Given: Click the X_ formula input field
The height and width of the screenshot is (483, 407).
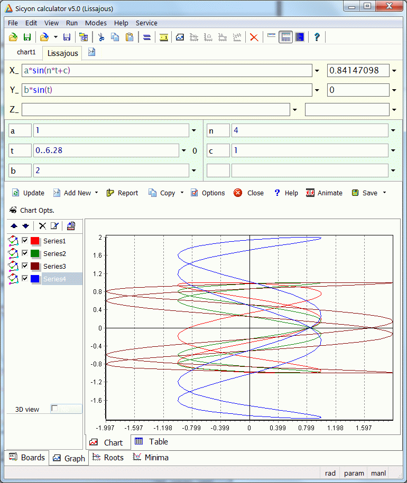Looking at the screenshot, I should [167, 71].
